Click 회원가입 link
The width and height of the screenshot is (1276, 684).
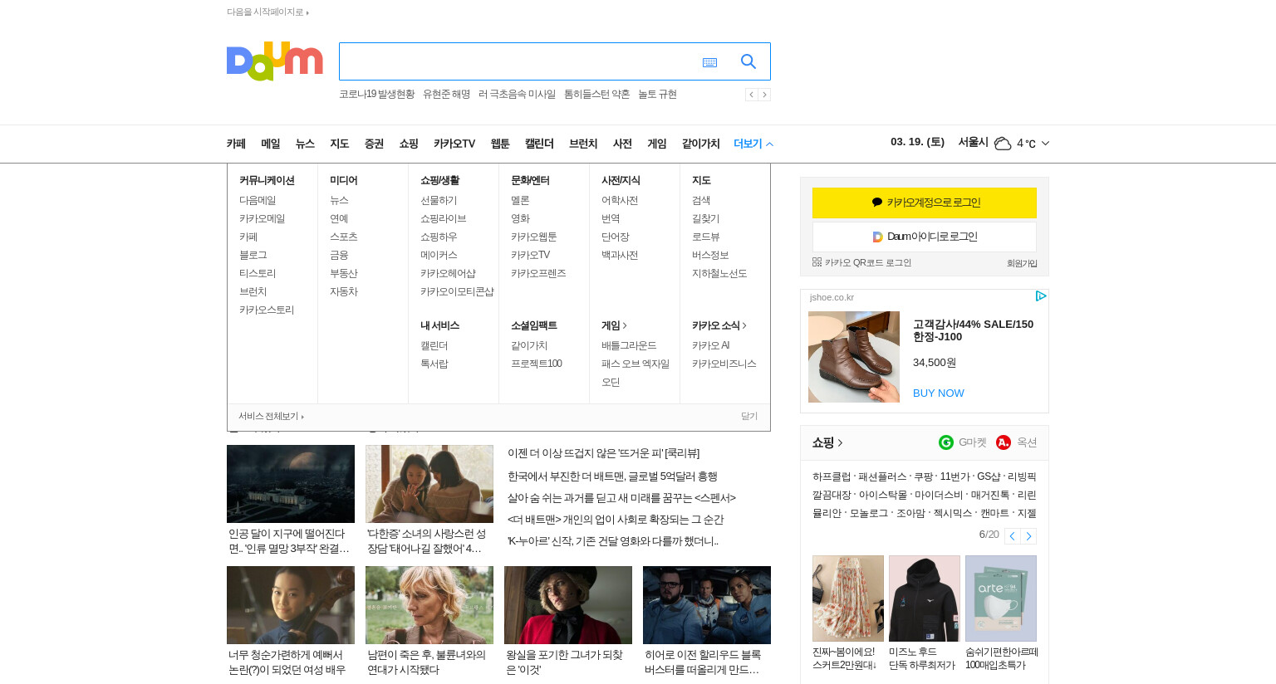pyautogui.click(x=1022, y=263)
